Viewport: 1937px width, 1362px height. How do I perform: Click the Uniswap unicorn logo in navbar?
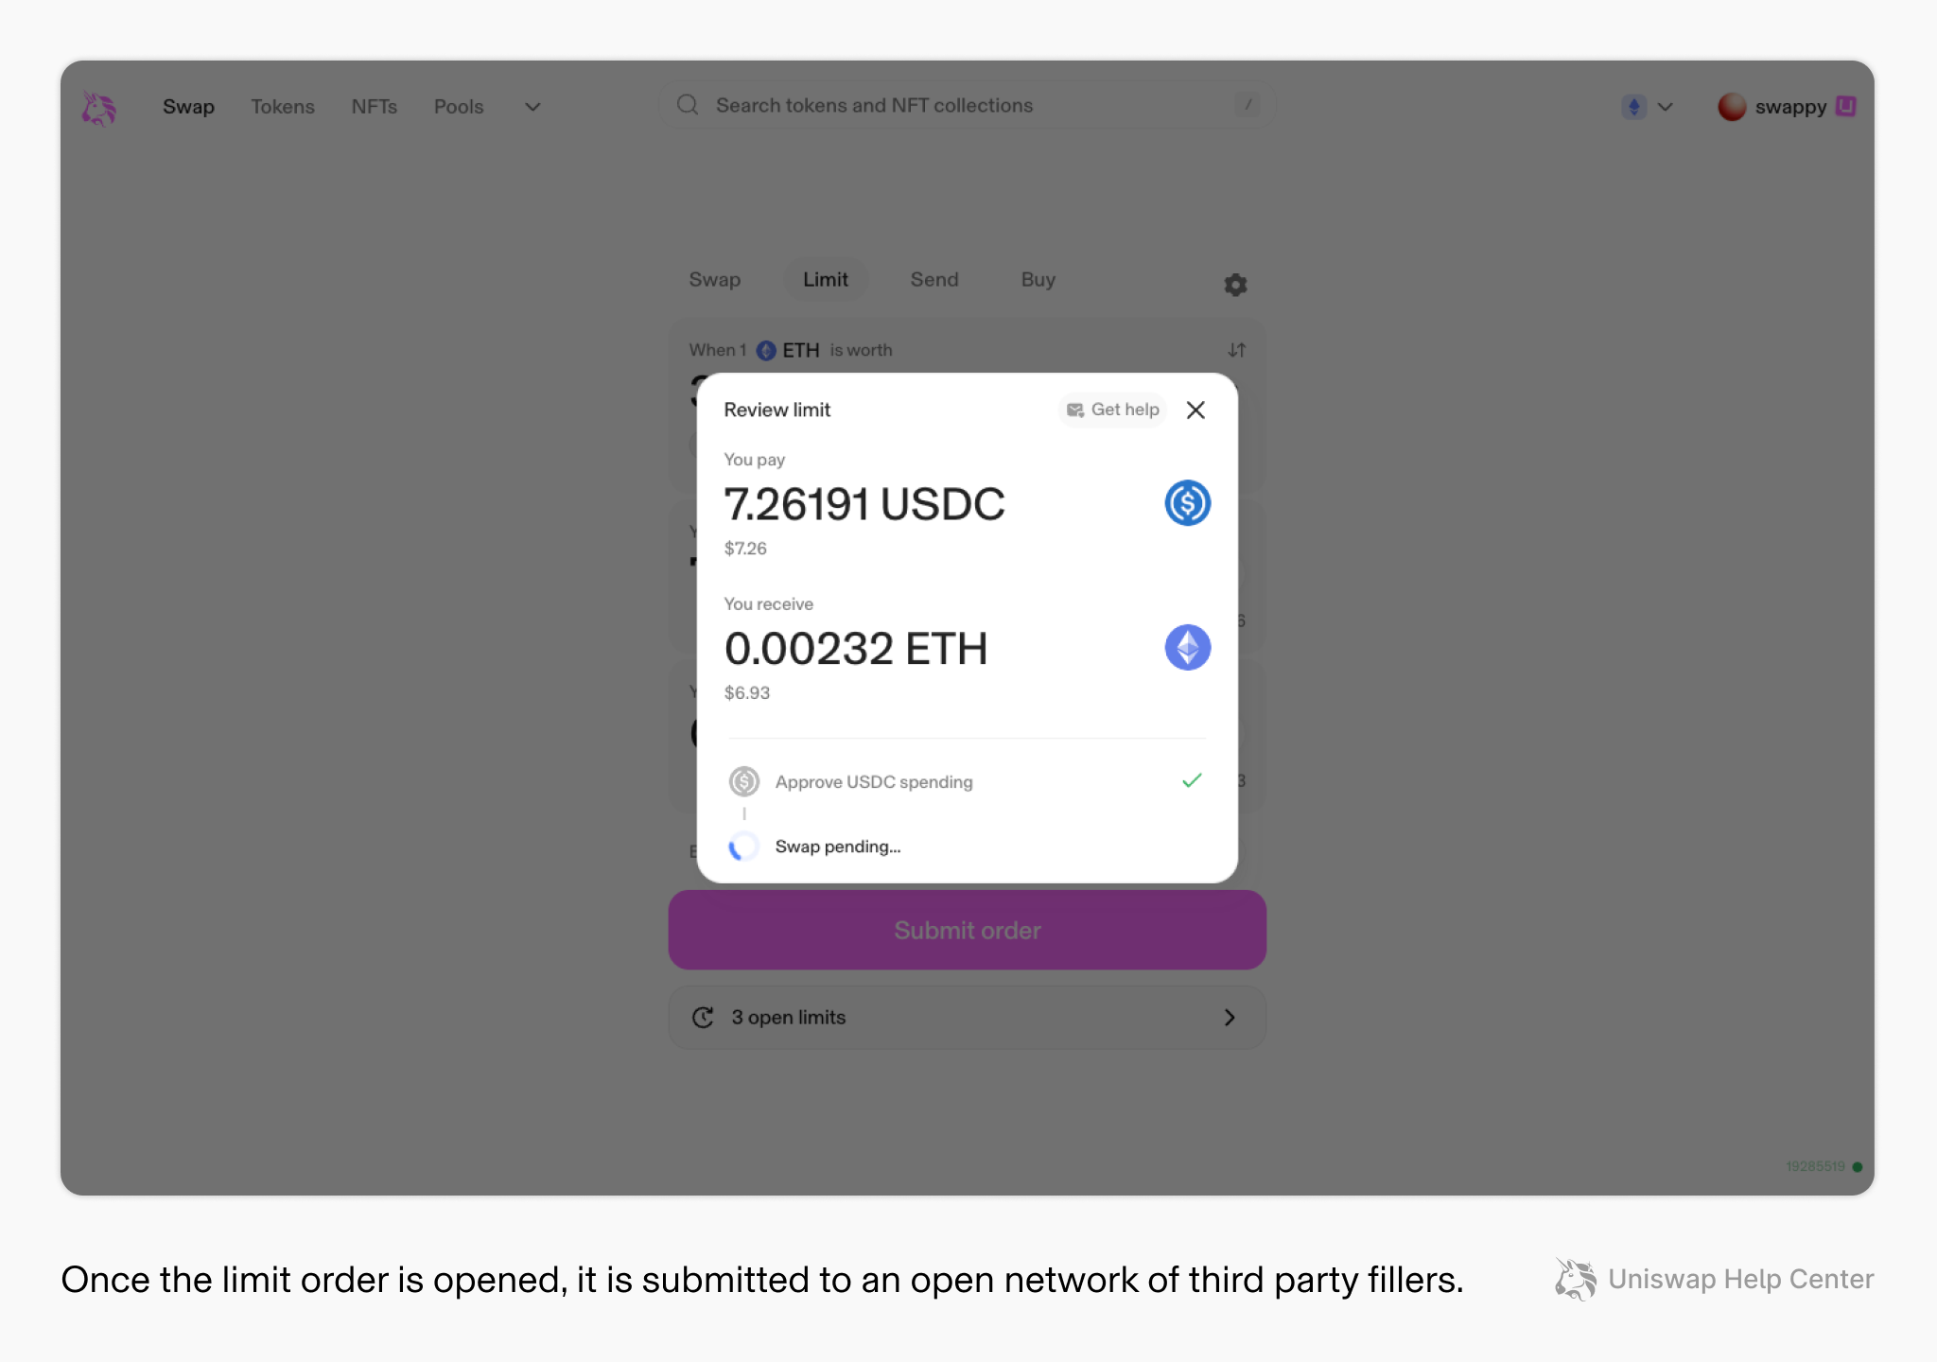click(98, 108)
